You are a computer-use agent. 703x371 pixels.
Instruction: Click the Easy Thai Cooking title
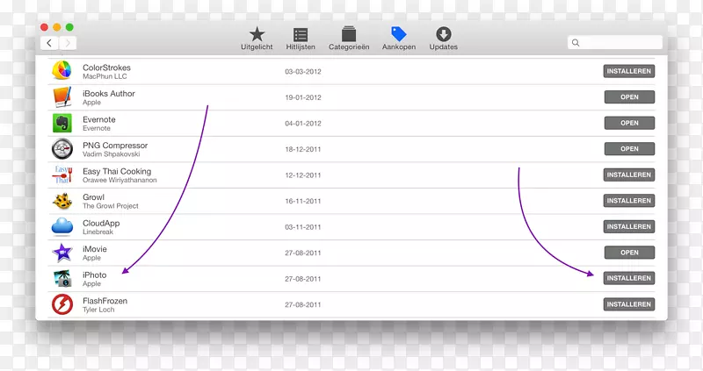pyautogui.click(x=117, y=171)
